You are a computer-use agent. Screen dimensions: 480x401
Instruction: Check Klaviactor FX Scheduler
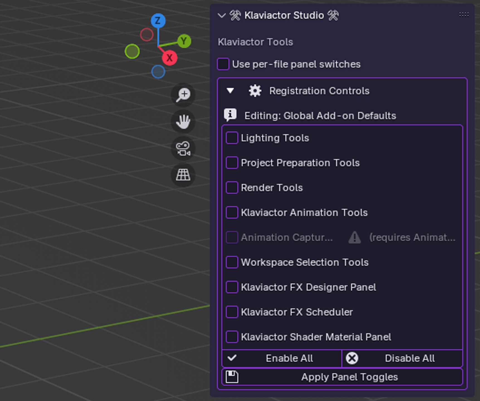232,312
